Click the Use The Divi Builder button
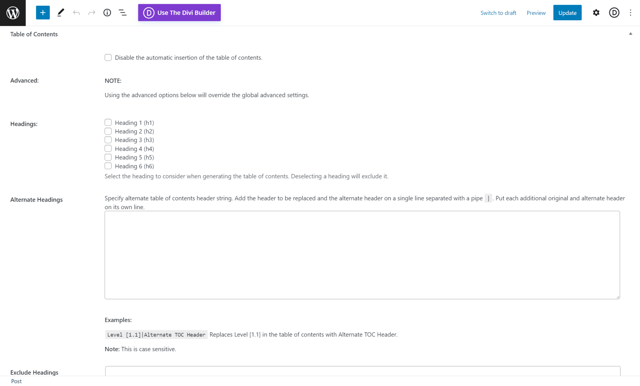The width and height of the screenshot is (640, 386). tap(179, 12)
